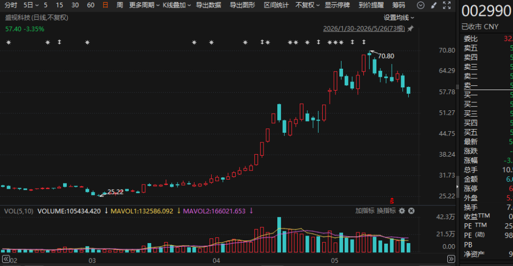
Task: Open volume indicator settings gear
Action: (402, 211)
